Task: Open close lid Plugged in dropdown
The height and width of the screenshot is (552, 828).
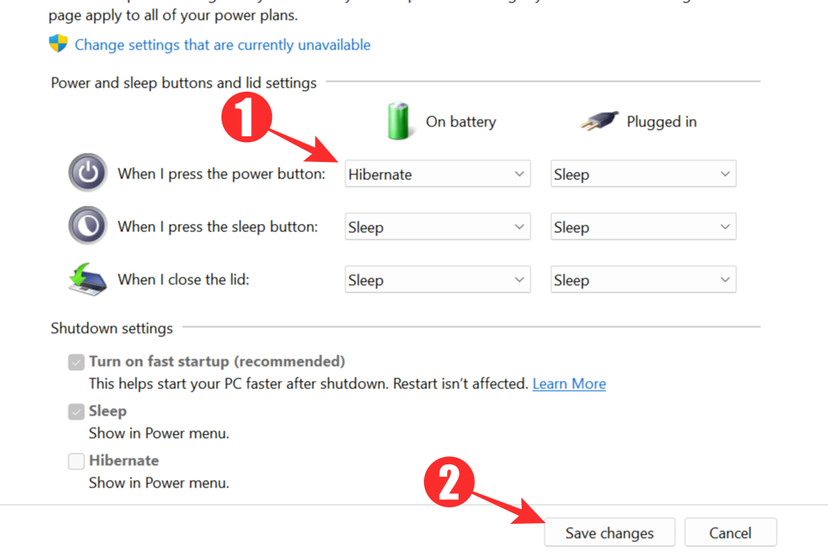Action: click(643, 280)
